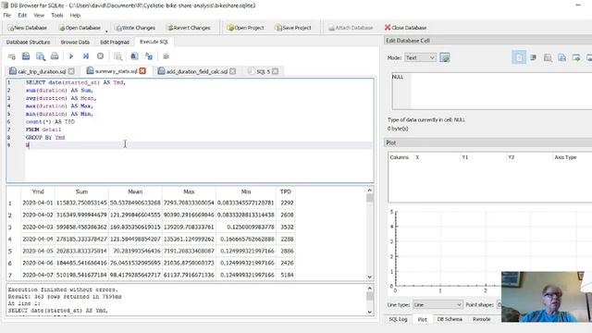Click the print SQL icon

[x=55, y=56]
